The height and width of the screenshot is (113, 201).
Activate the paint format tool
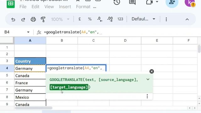(x=43, y=19)
